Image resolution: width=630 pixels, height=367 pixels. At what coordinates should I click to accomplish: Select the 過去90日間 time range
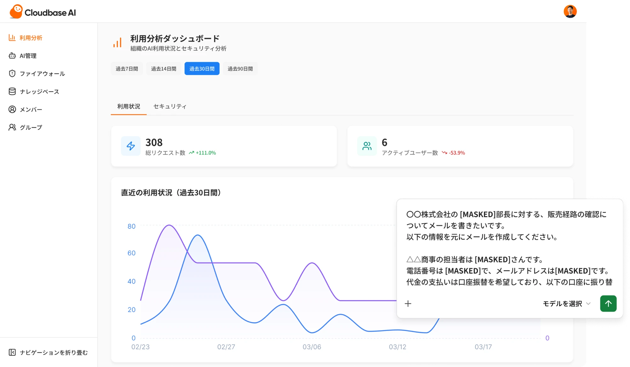click(240, 68)
